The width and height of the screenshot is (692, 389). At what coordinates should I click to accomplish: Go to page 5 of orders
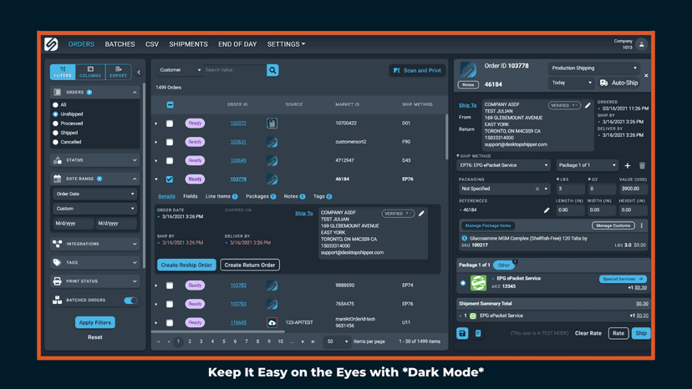[224, 341]
